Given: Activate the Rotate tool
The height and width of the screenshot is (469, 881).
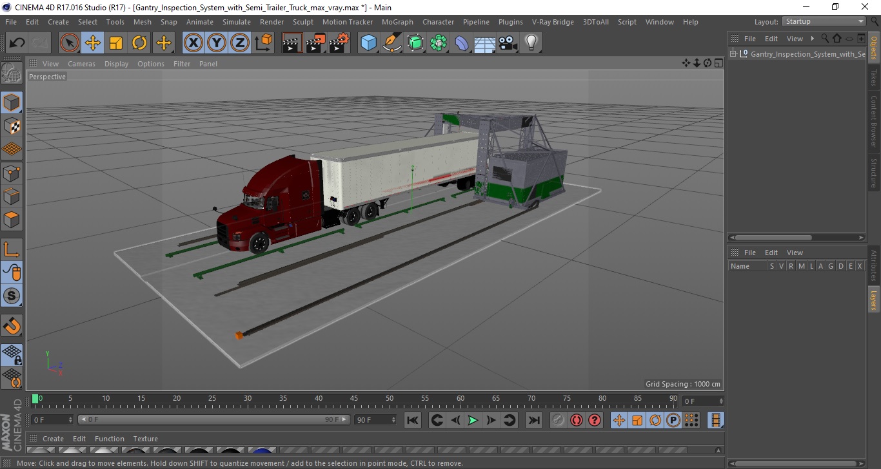Looking at the screenshot, I should pos(139,43).
